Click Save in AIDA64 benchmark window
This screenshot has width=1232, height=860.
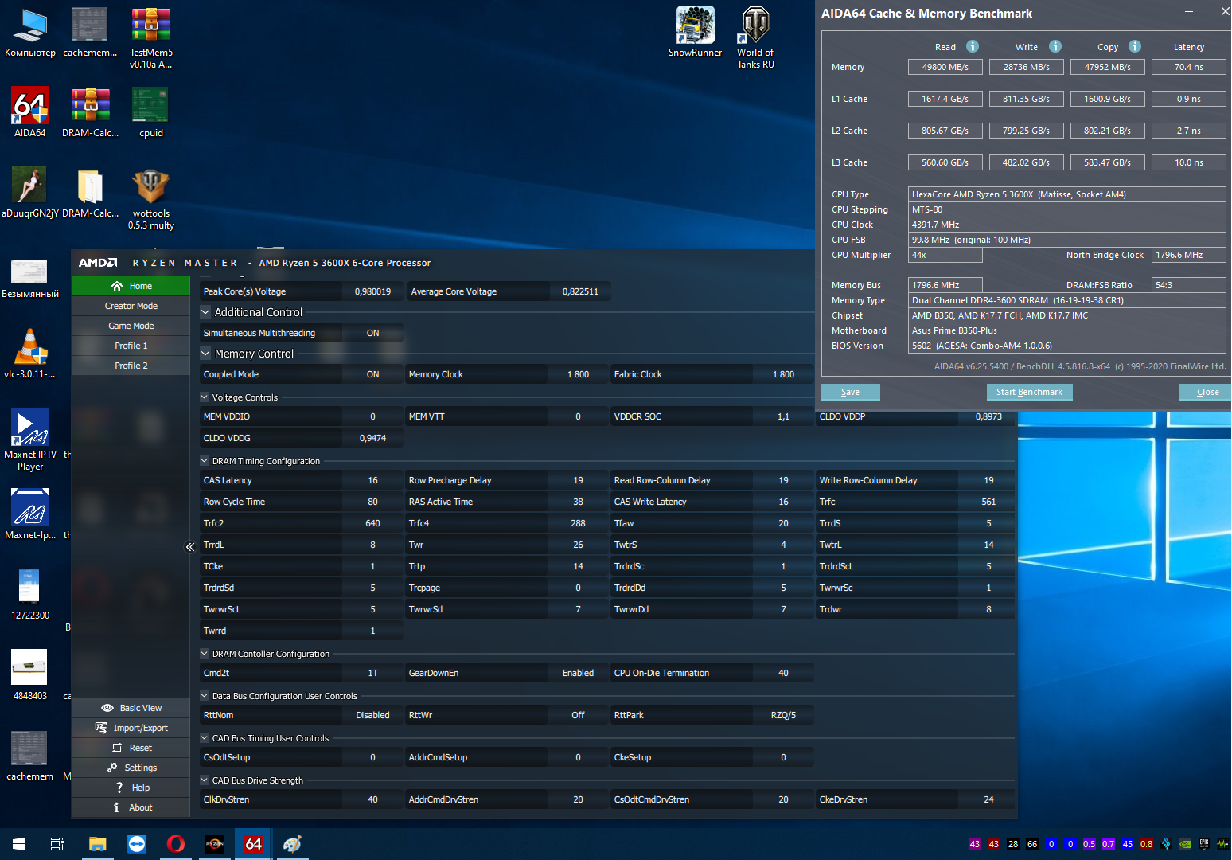pos(851,392)
